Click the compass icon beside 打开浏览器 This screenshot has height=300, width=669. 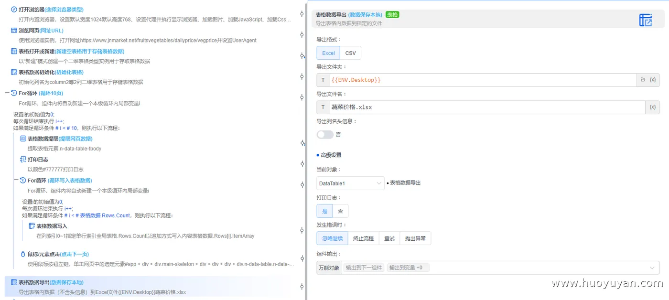point(14,10)
